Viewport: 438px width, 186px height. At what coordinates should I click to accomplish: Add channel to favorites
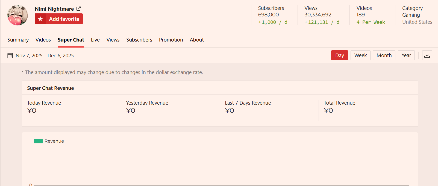point(59,19)
